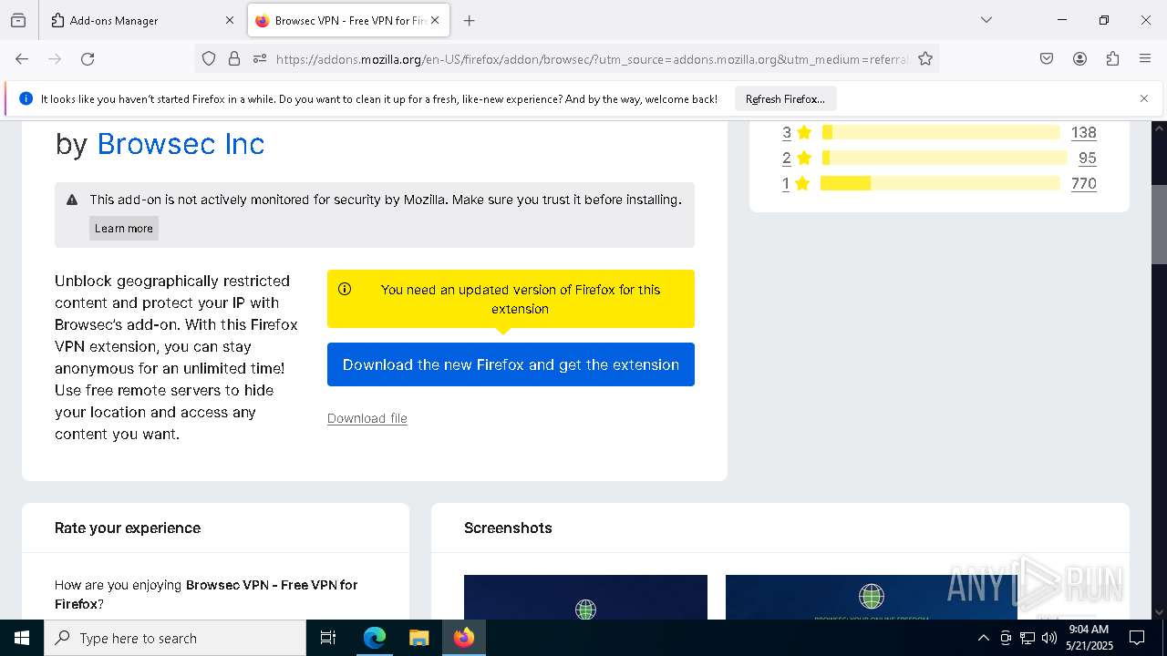The height and width of the screenshot is (656, 1167).
Task: Click the taskbar search box
Action: (175, 638)
